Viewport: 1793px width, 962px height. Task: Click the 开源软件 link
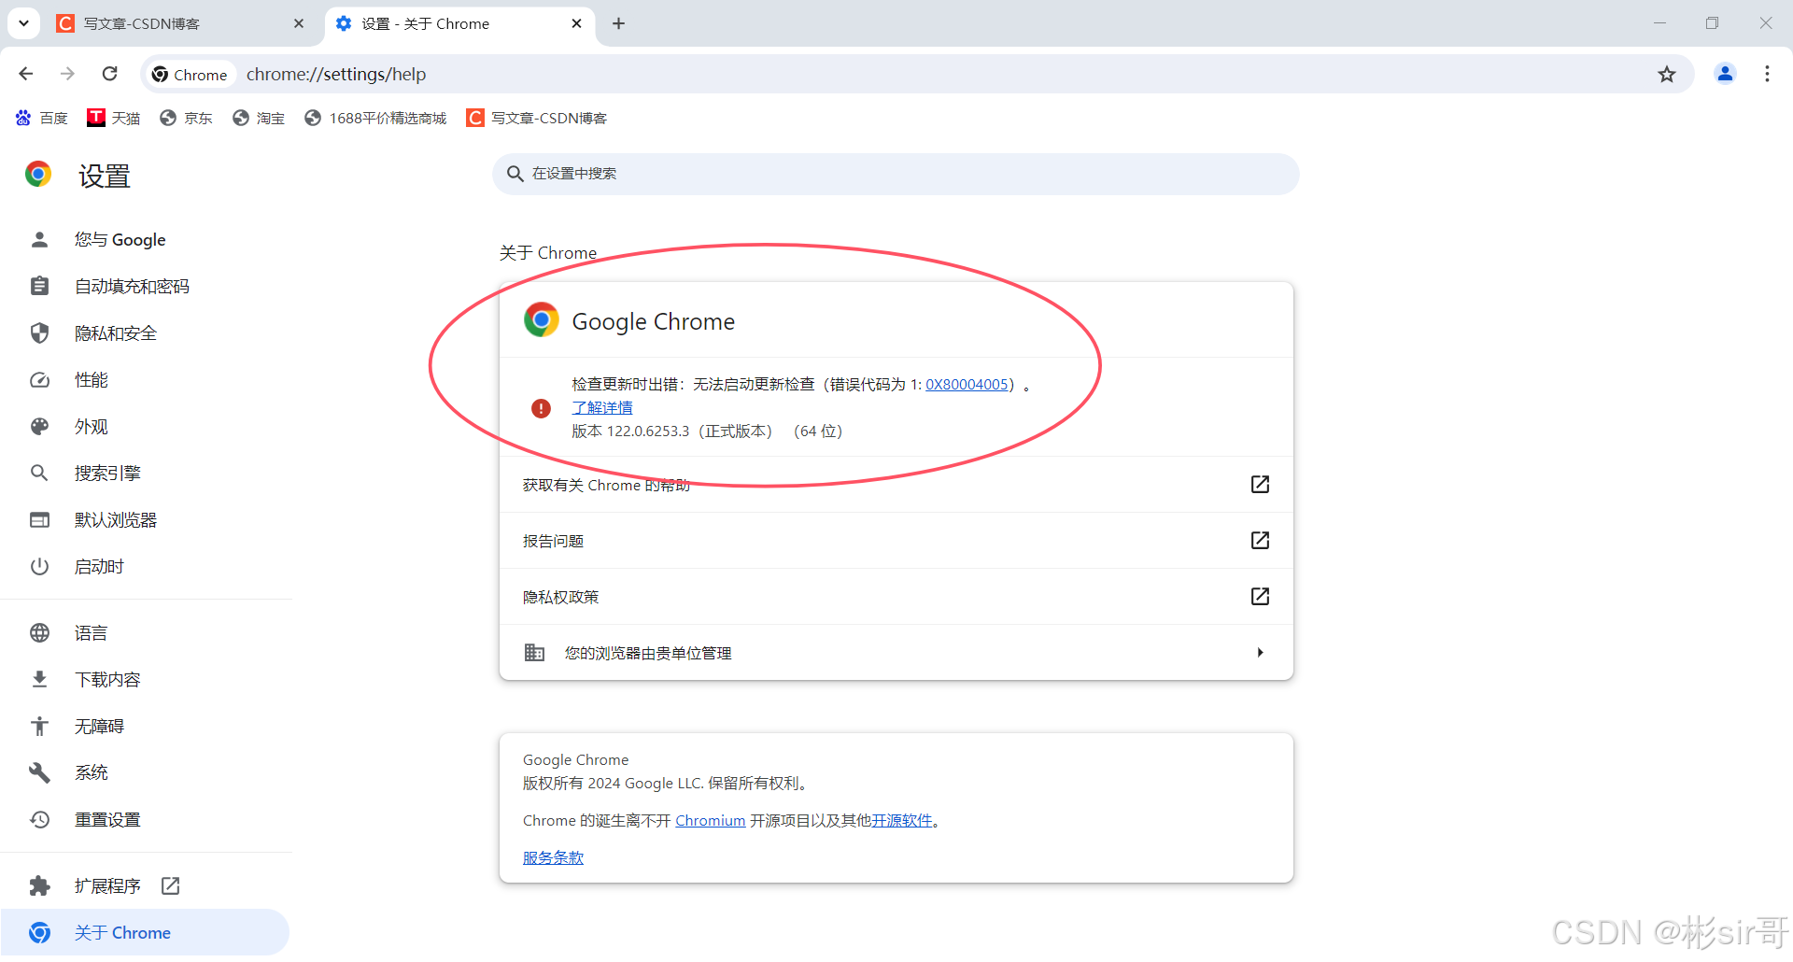click(902, 821)
